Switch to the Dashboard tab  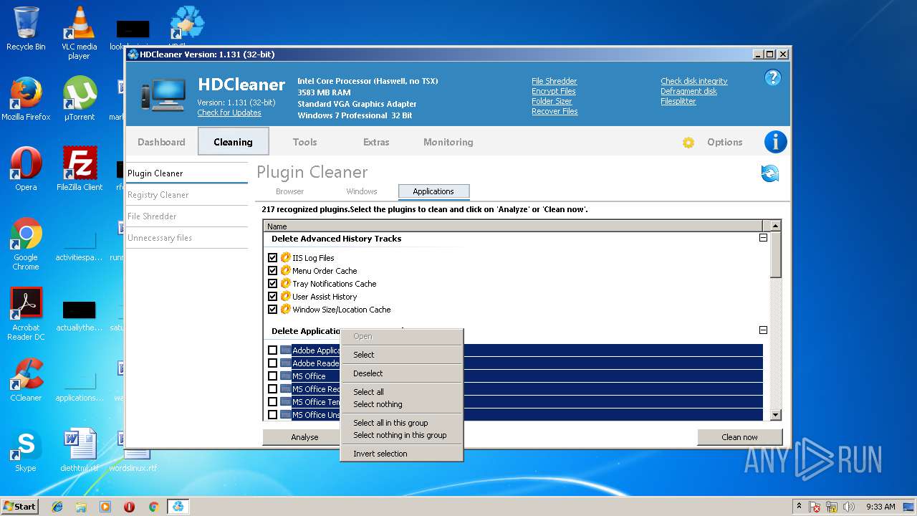pos(161,142)
